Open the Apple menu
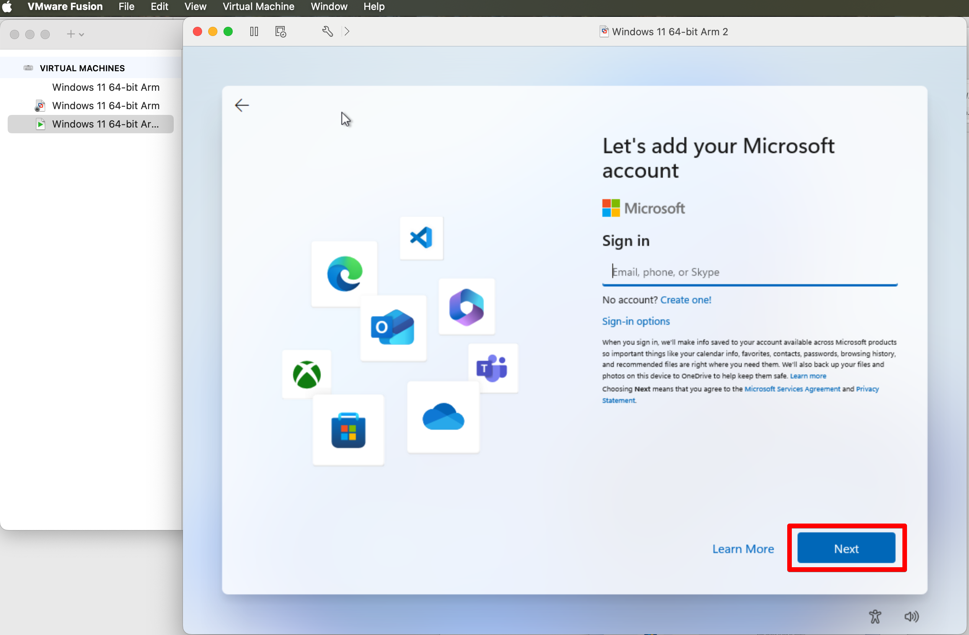The height and width of the screenshot is (635, 969). (7, 7)
